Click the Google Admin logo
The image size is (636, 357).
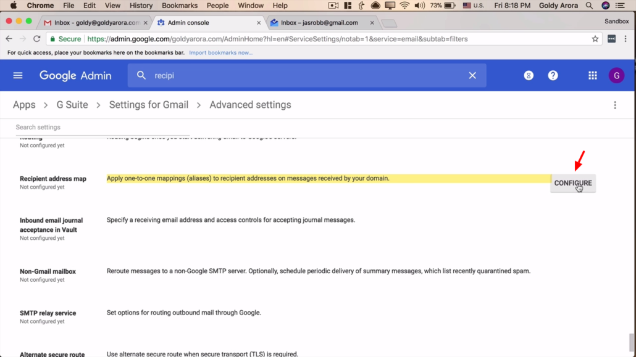point(75,75)
